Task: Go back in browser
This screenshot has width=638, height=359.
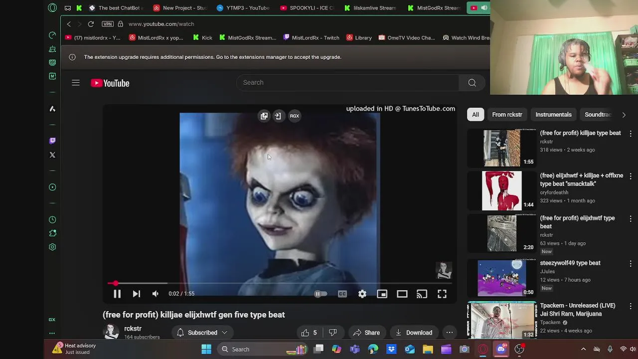Action: coord(69,24)
